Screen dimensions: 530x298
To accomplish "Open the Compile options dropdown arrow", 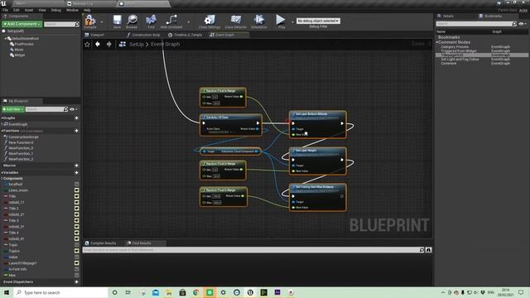I will 102,22.
